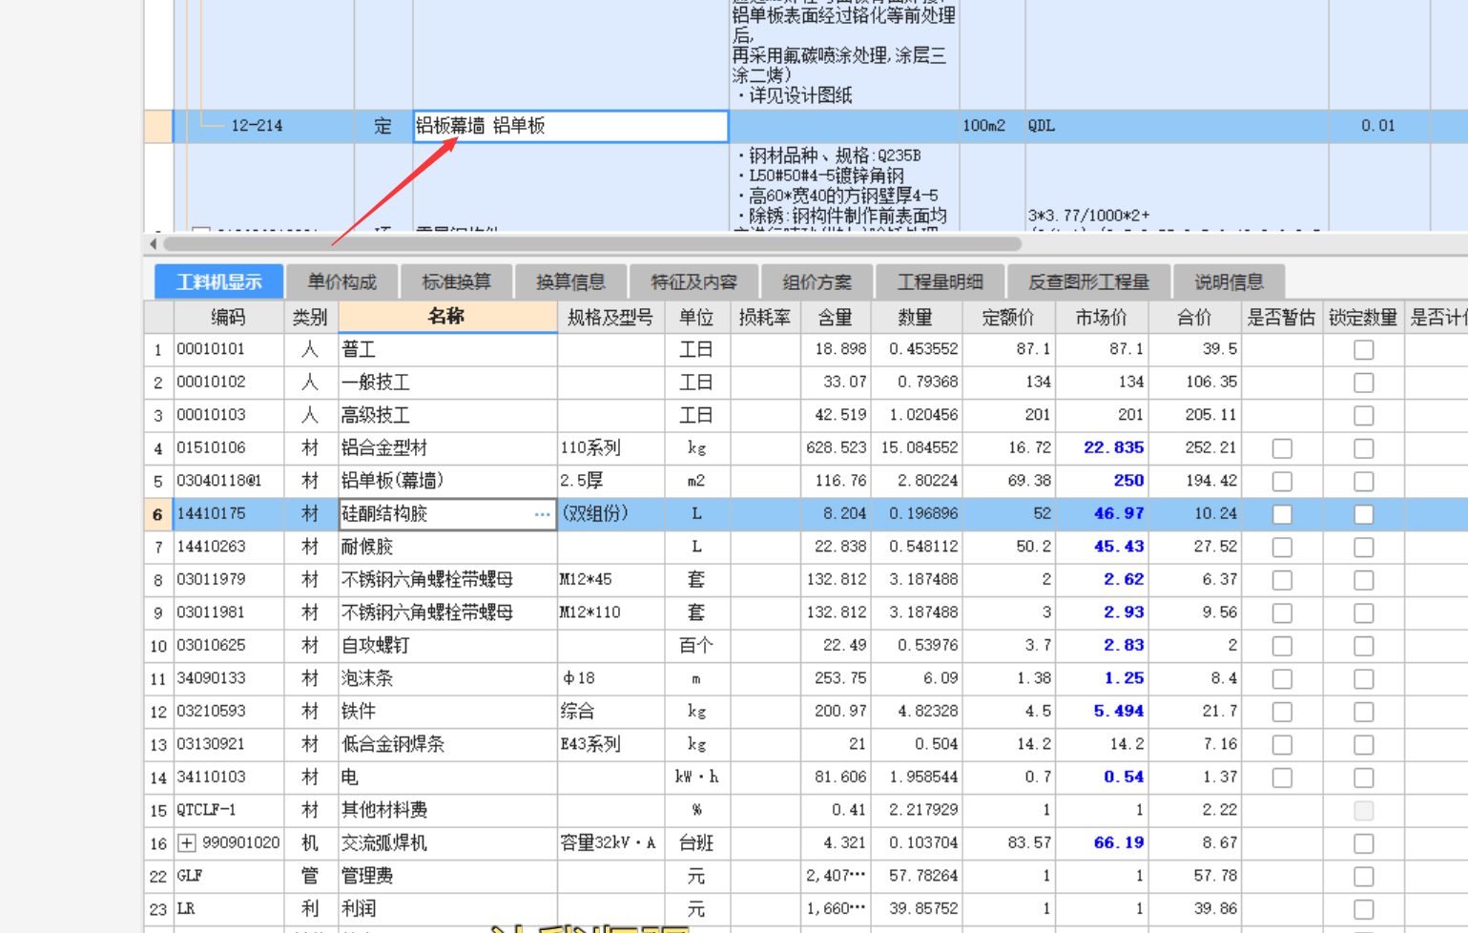The image size is (1468, 933).
Task: Select spec cell M12*110
Action: coord(610,612)
